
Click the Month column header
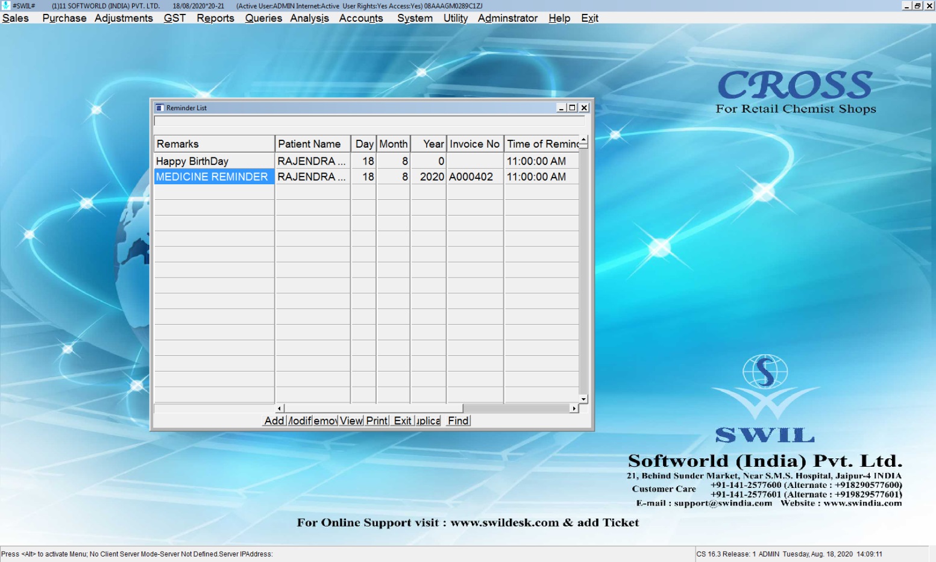pos(394,144)
